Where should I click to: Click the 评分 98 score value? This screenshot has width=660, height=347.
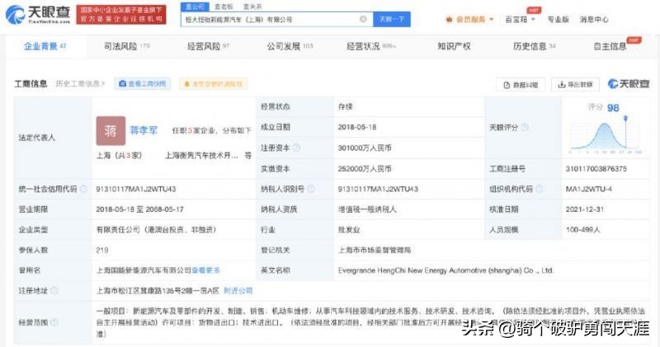click(603, 108)
